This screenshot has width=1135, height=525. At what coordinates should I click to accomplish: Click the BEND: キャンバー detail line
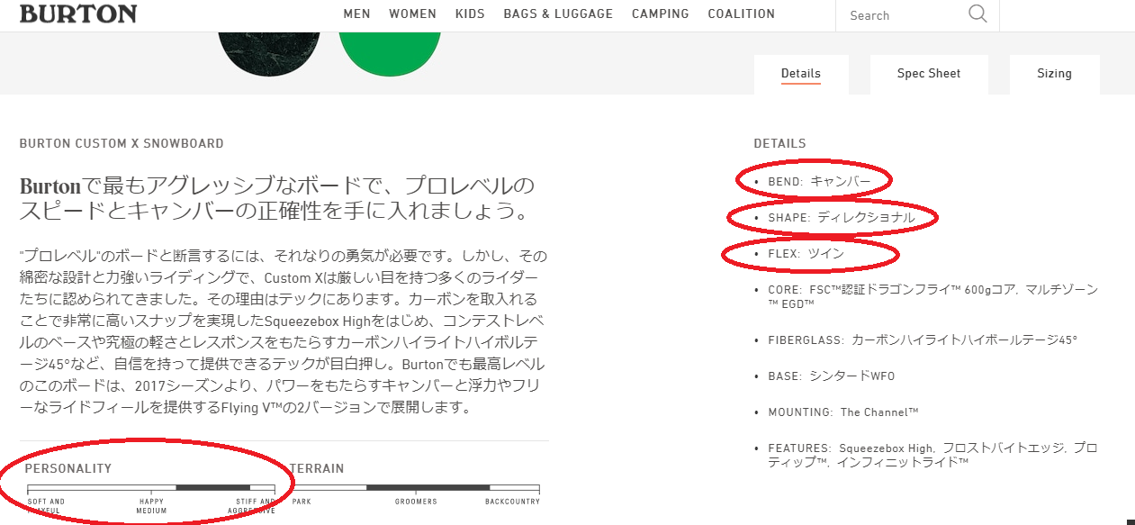click(819, 181)
